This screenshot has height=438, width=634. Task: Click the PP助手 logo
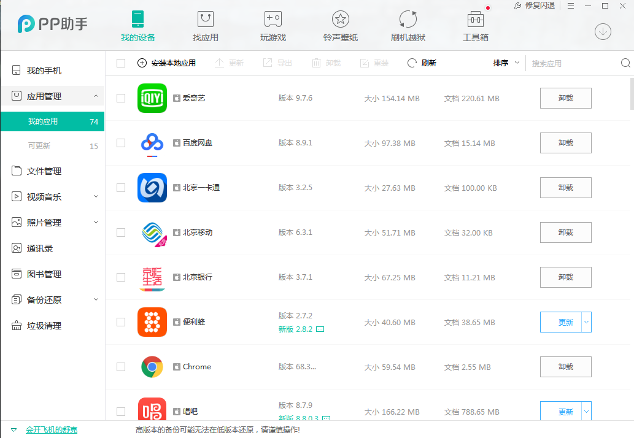pyautogui.click(x=53, y=24)
